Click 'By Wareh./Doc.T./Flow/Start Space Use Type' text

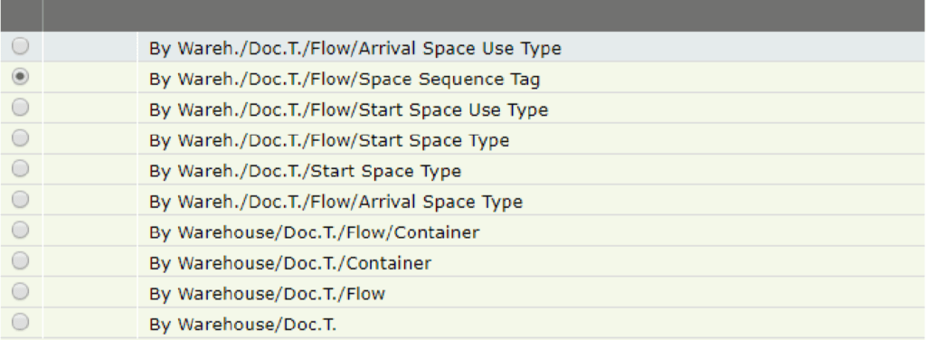[348, 109]
